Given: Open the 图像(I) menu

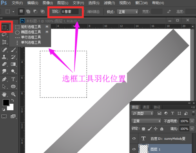Looking at the screenshot, I should point(48,3).
